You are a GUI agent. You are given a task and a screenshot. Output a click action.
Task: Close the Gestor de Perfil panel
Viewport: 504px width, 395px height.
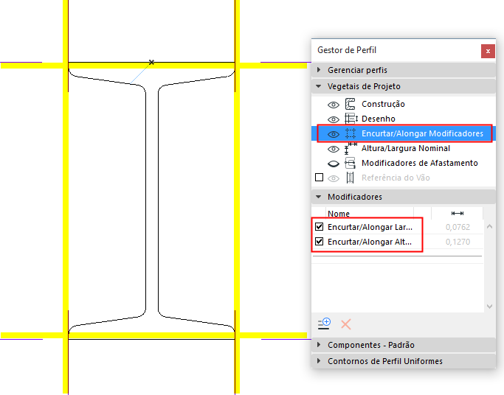(488, 52)
